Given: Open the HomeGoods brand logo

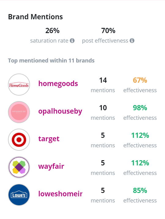Looking at the screenshot, I should [19, 85].
